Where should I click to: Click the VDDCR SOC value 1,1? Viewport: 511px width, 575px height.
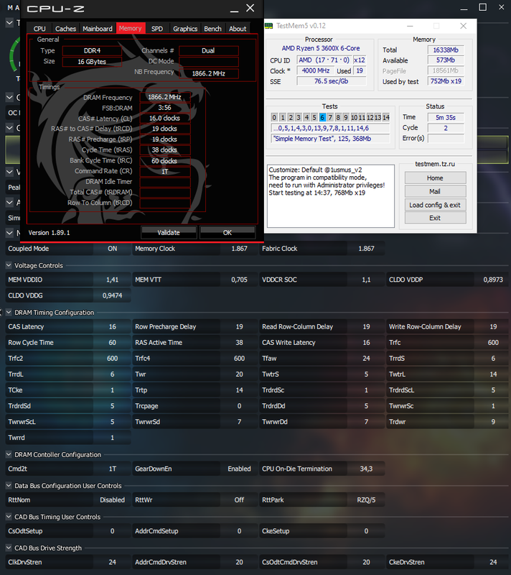(x=366, y=280)
